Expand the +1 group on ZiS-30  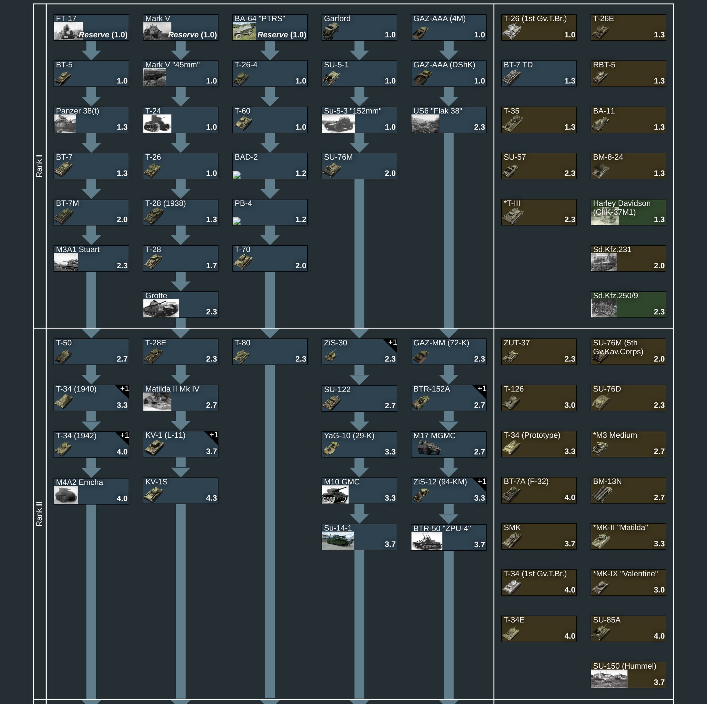point(392,343)
